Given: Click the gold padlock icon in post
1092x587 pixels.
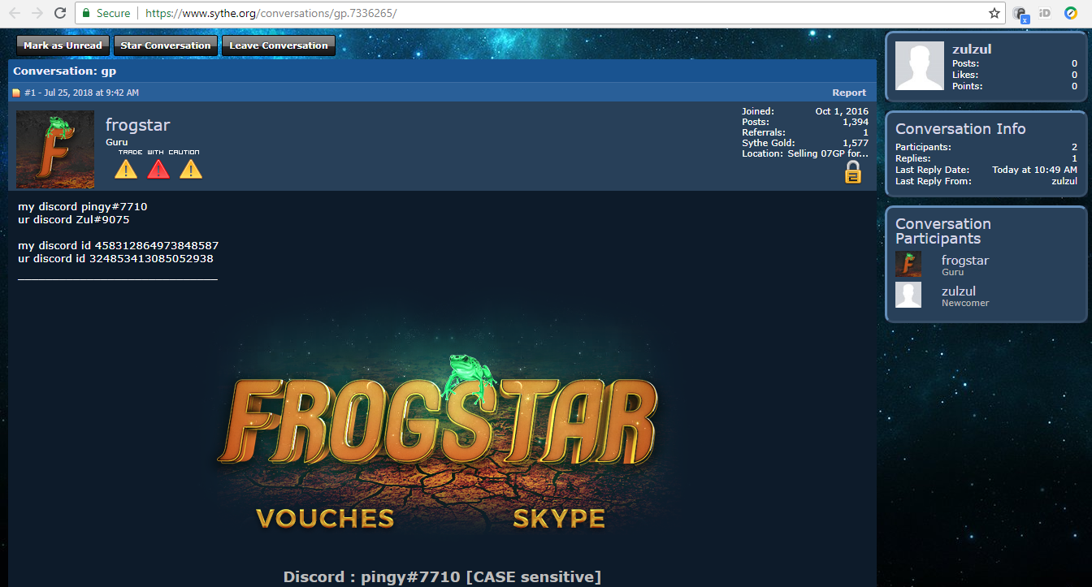Looking at the screenshot, I should pyautogui.click(x=852, y=171).
